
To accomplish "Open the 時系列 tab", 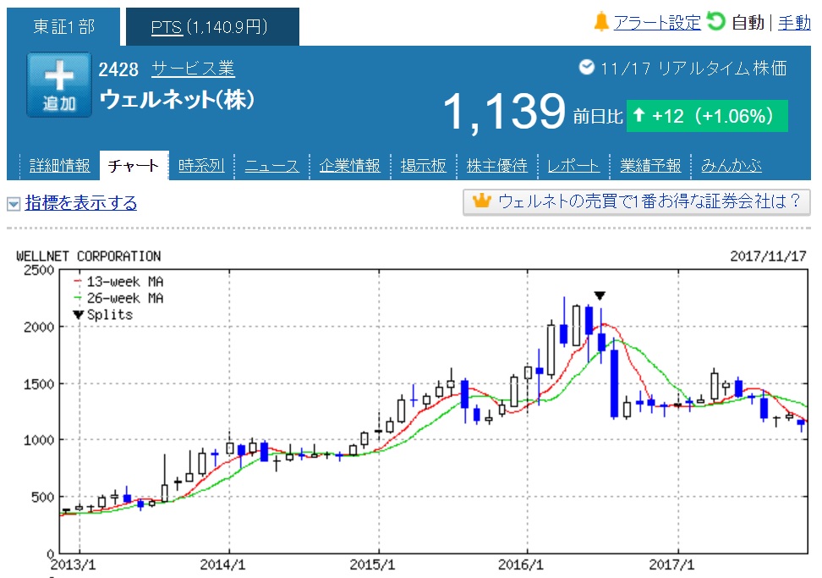I will click(x=201, y=166).
